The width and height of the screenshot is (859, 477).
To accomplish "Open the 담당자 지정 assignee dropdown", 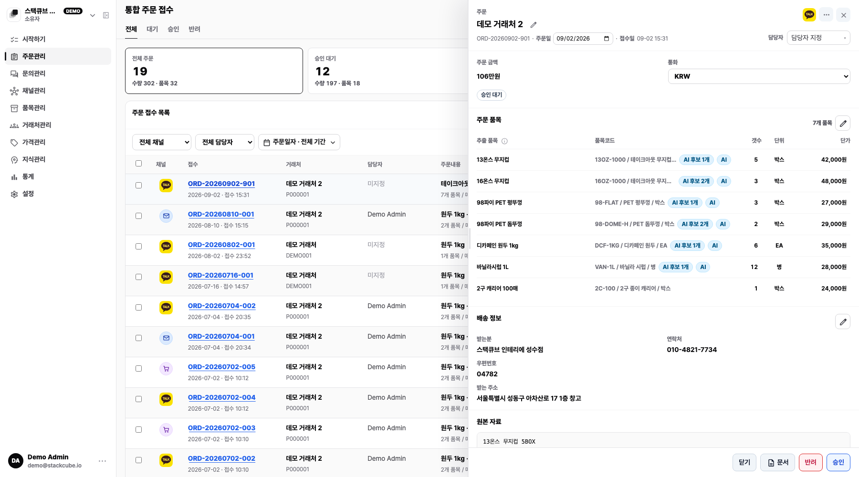I will (x=818, y=38).
